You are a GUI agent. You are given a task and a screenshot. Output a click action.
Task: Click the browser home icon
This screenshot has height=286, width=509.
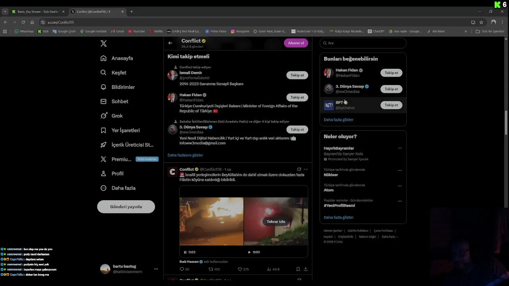point(32,22)
